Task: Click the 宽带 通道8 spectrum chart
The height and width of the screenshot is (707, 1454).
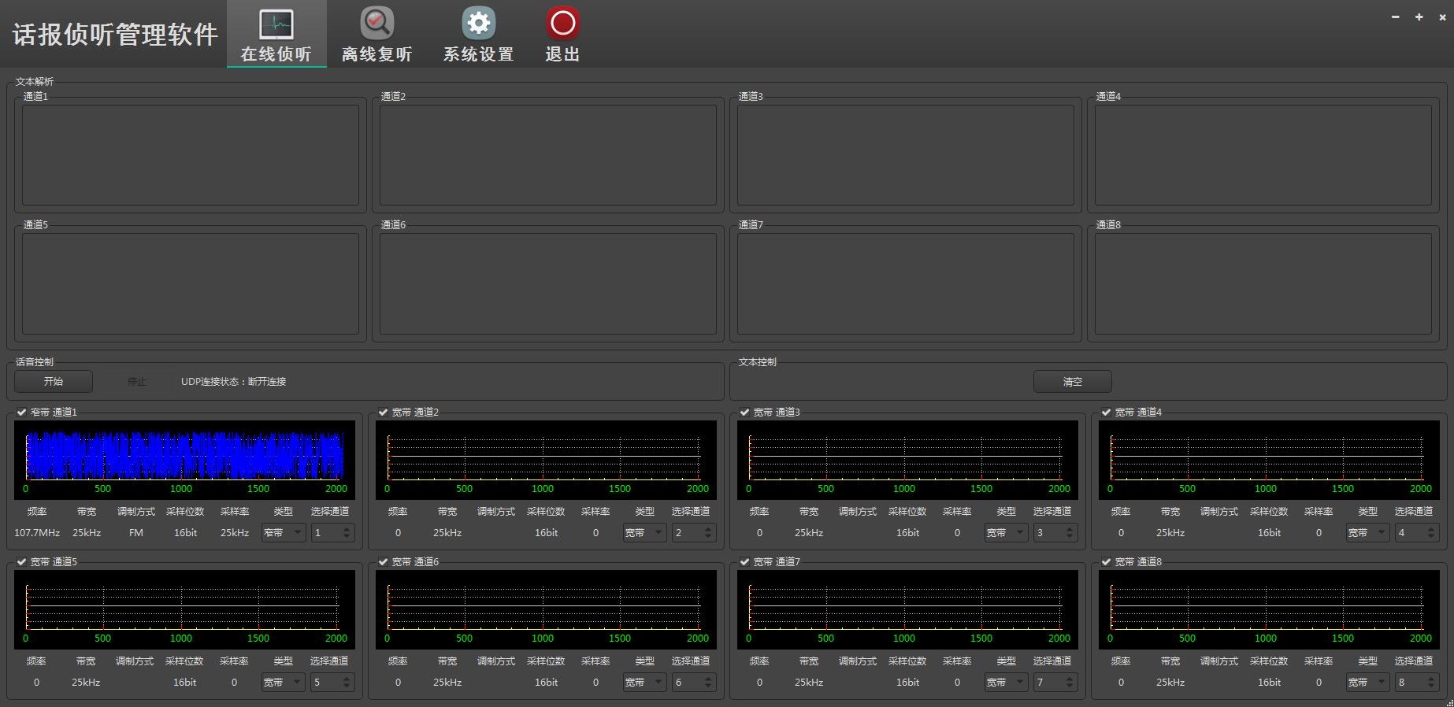Action: click(x=1269, y=609)
